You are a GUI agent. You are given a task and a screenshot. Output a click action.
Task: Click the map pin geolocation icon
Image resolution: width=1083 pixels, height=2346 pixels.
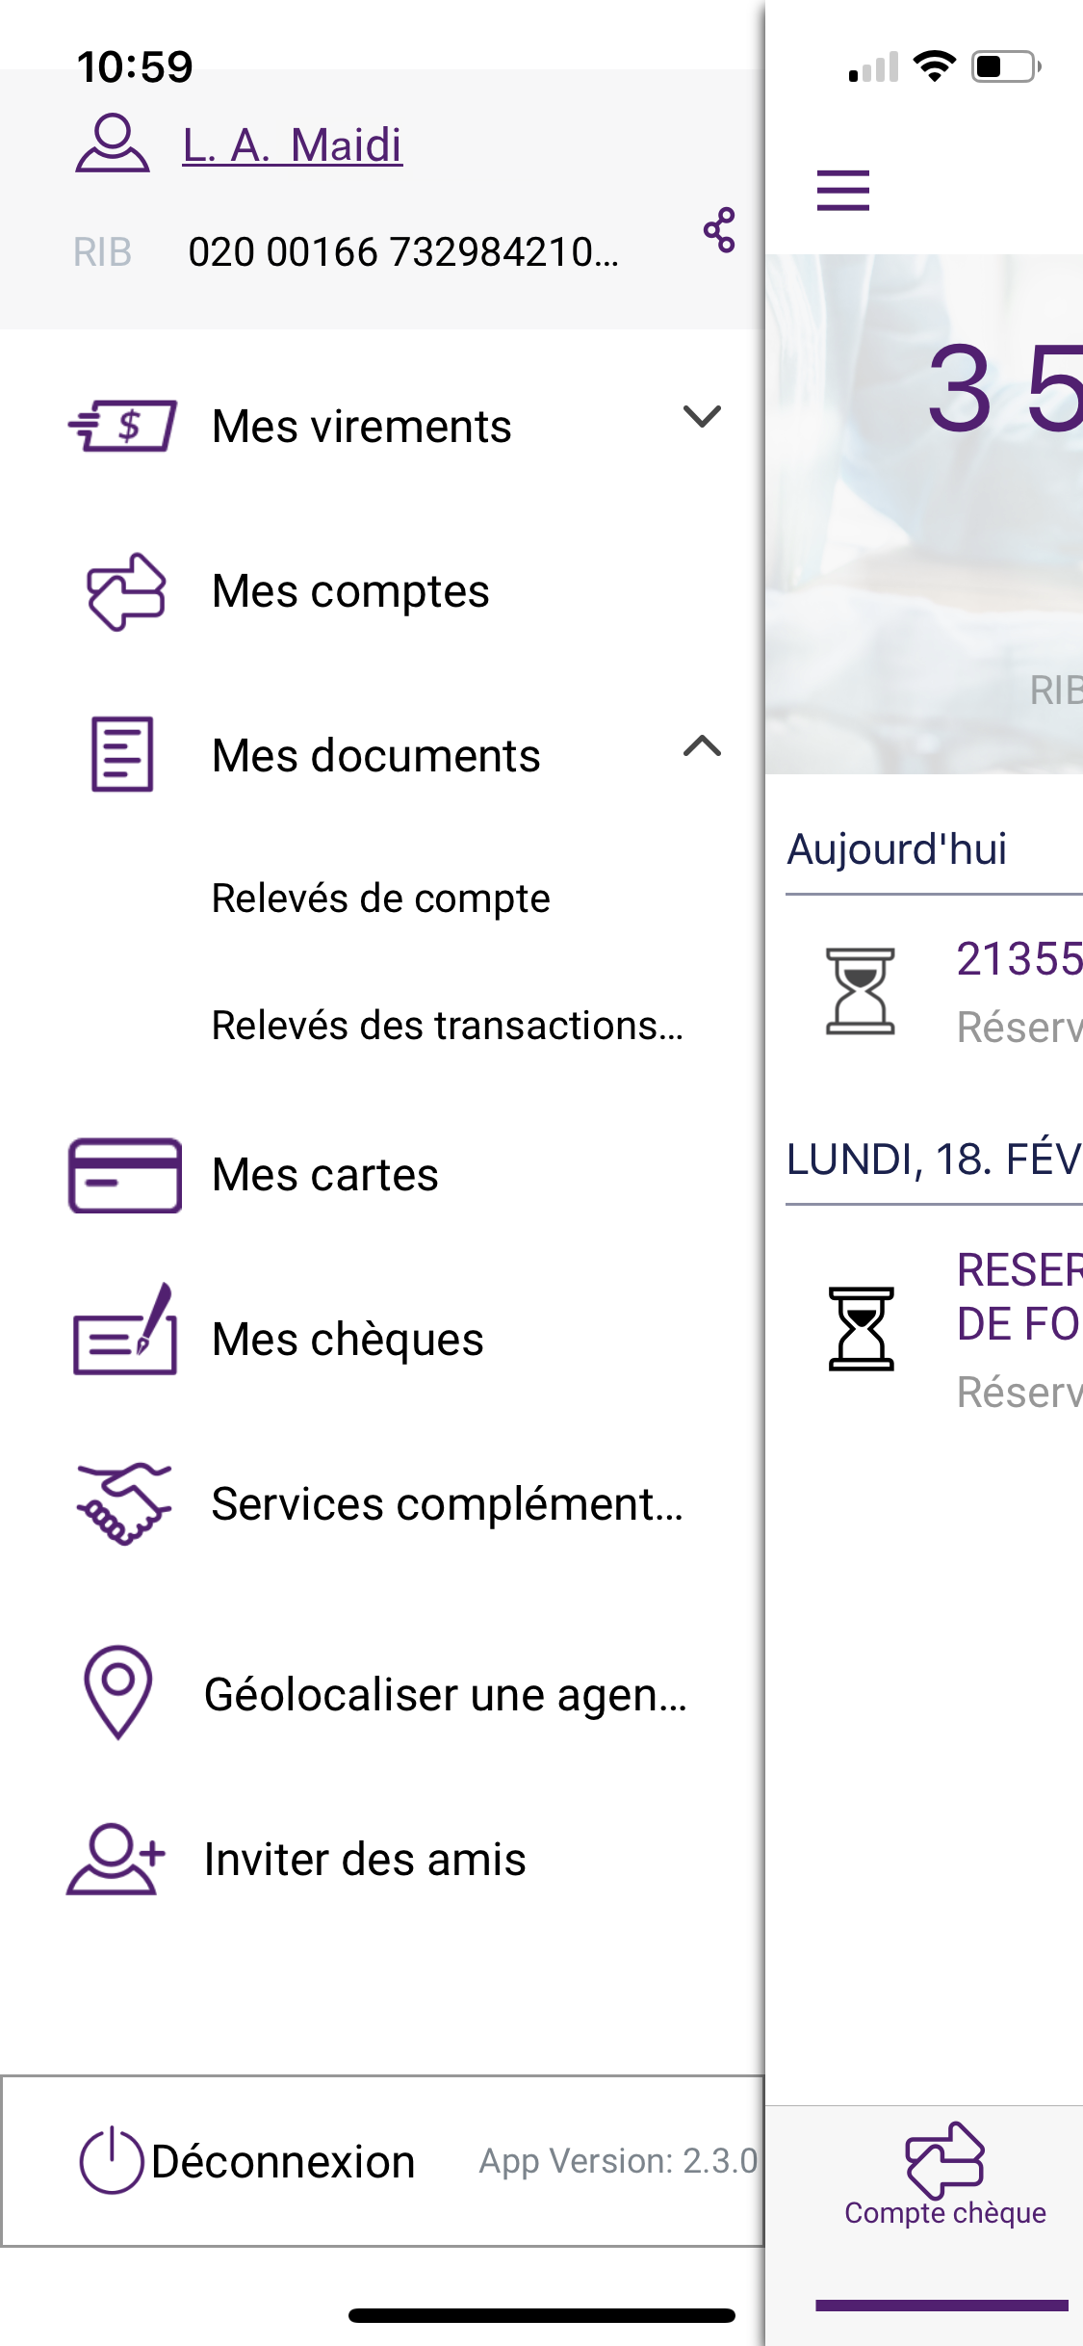point(118,1692)
